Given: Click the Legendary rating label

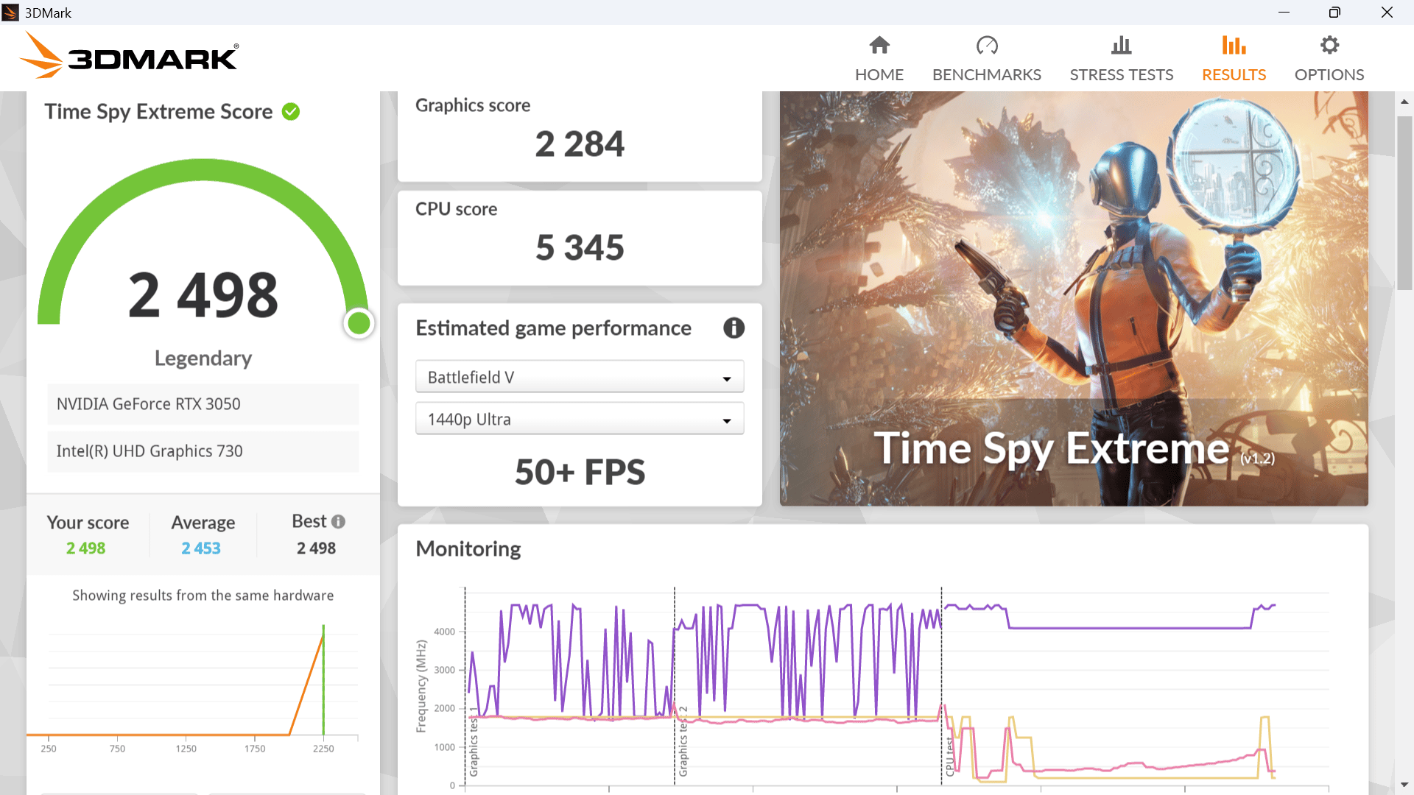Looking at the screenshot, I should [203, 358].
